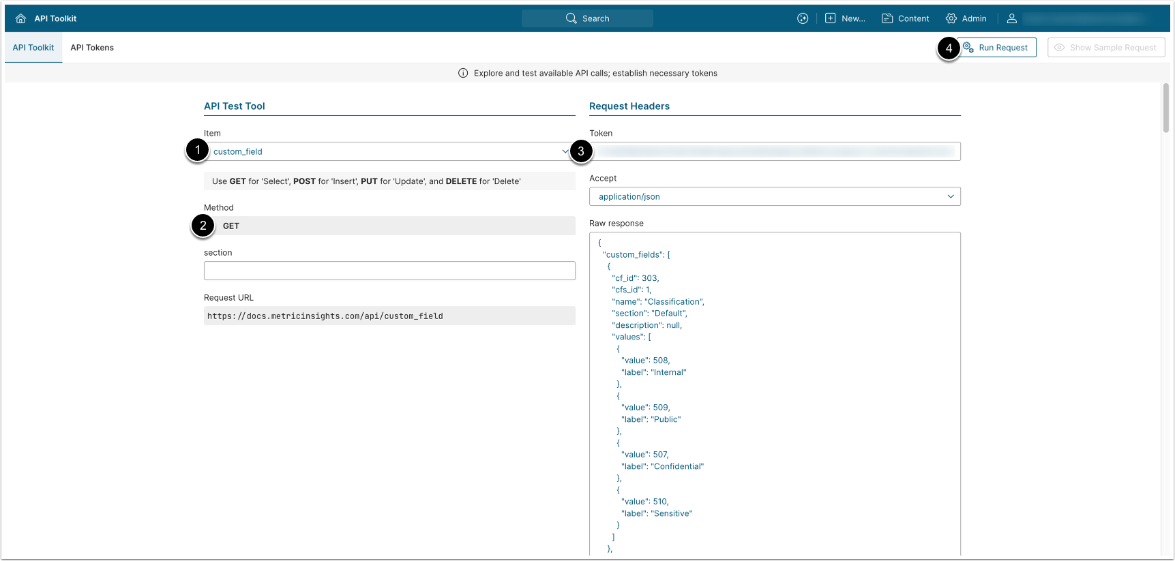1175x561 pixels.
Task: Click the page vertical scrollbar
Action: (1165, 109)
